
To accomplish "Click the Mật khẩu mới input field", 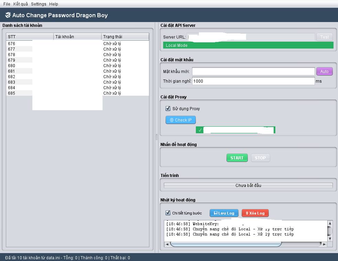I will 253,71.
